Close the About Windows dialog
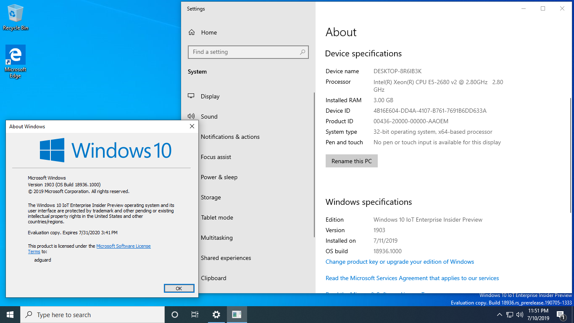The width and height of the screenshot is (574, 323). tap(192, 126)
